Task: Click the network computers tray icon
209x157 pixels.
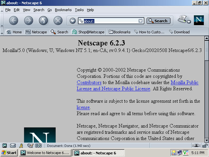Action: click(180, 153)
